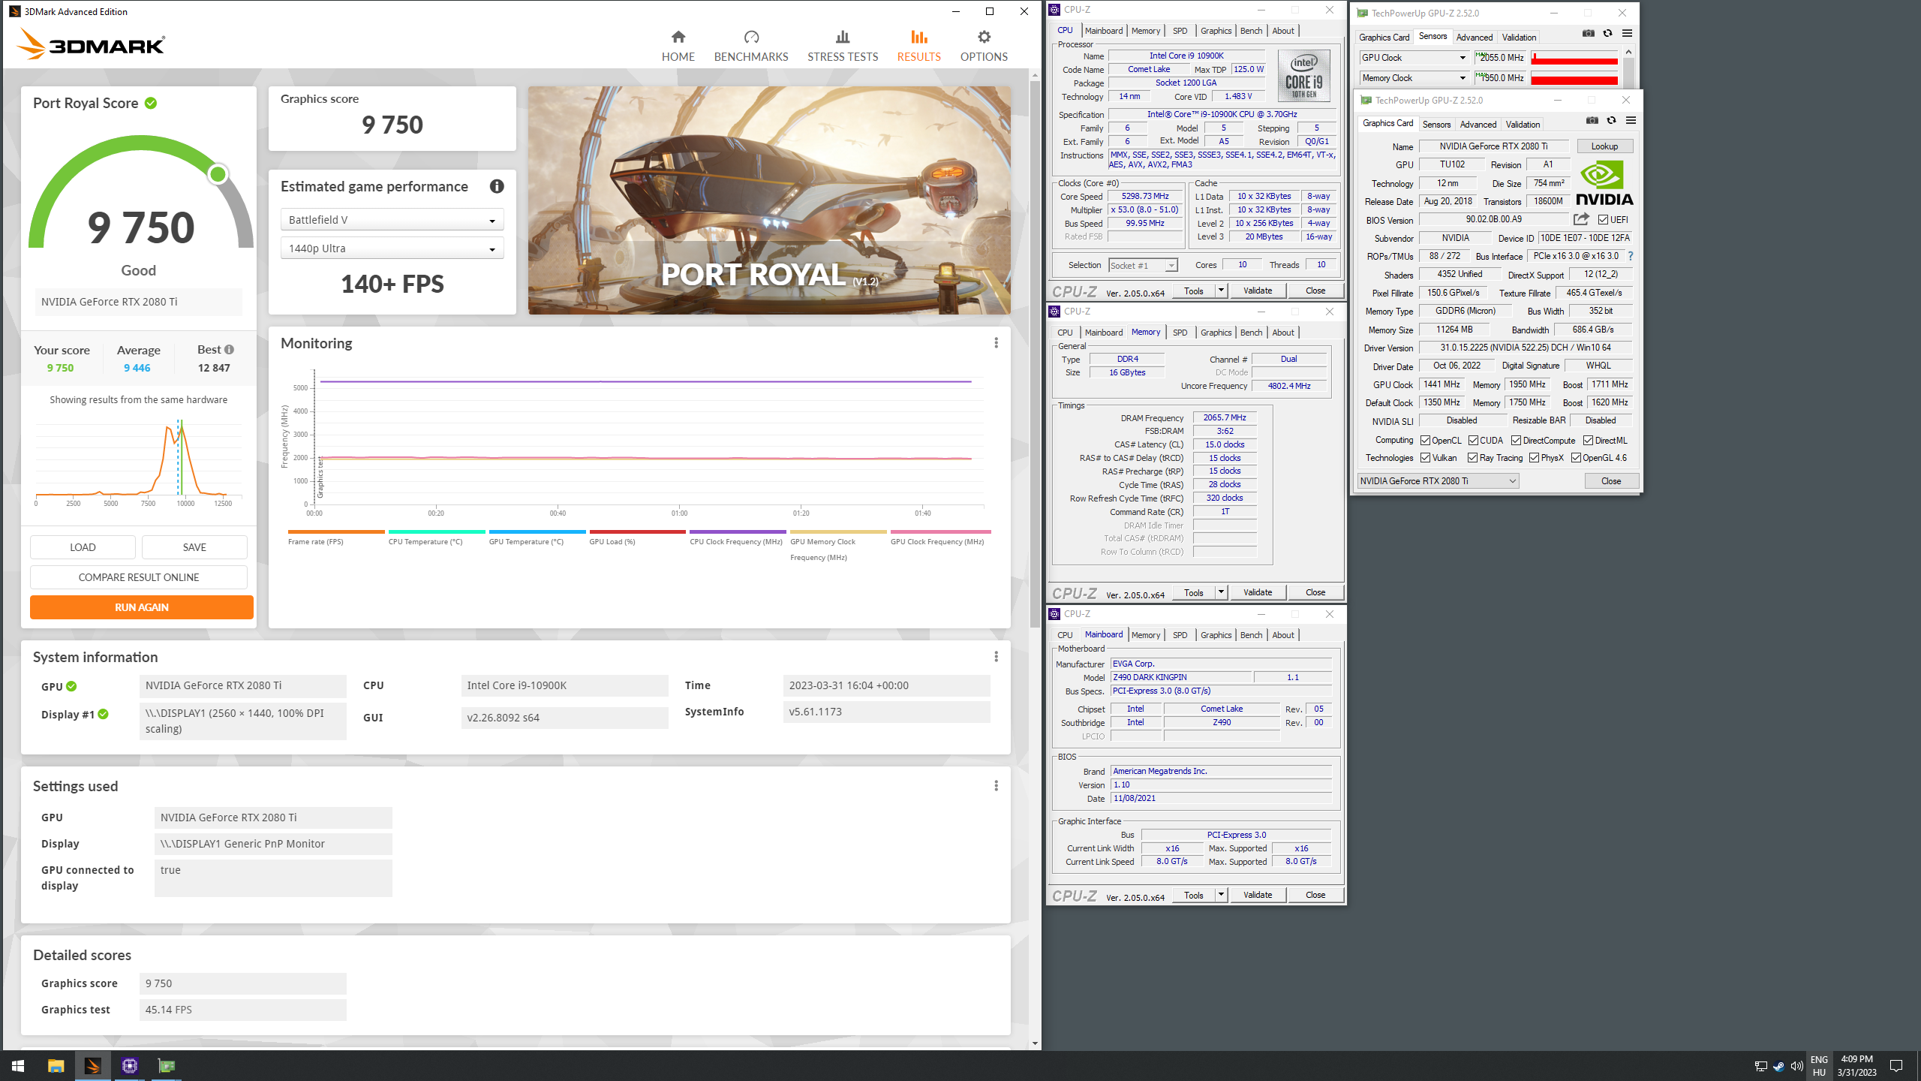Open SPD tab in CPU-Z Memory window
1921x1081 pixels.
1180,333
